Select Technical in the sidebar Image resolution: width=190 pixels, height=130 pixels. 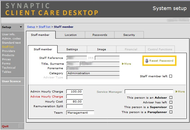tap(9, 67)
